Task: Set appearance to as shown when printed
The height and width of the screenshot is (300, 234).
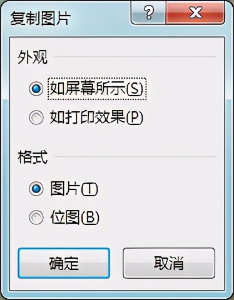Action: (x=36, y=117)
